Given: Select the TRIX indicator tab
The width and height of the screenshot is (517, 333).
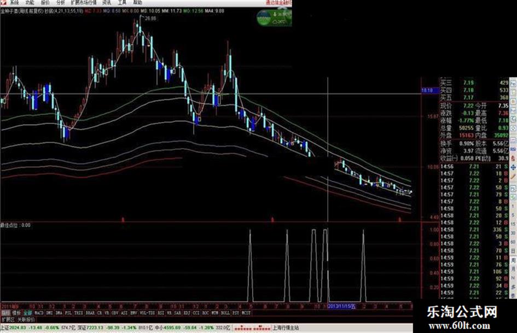Looking at the screenshot, I should (78, 313).
